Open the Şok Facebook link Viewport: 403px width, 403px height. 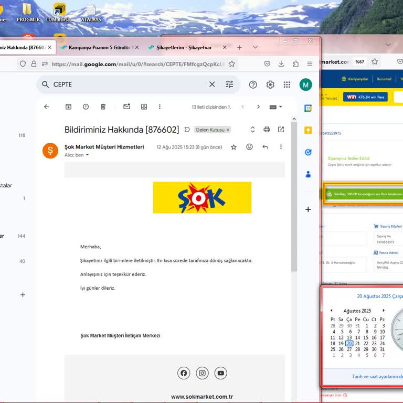click(184, 373)
